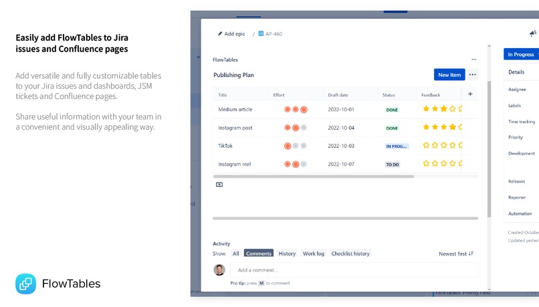Open Instagram reel's TO DO status dropdown

click(x=393, y=165)
